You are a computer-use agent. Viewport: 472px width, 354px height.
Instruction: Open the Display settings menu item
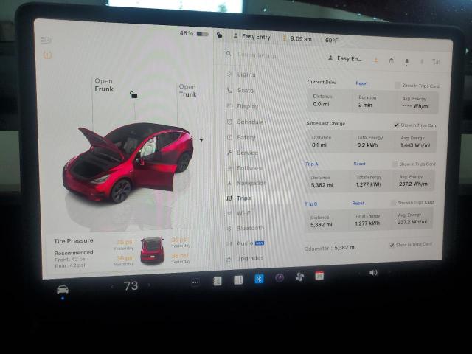coord(247,106)
